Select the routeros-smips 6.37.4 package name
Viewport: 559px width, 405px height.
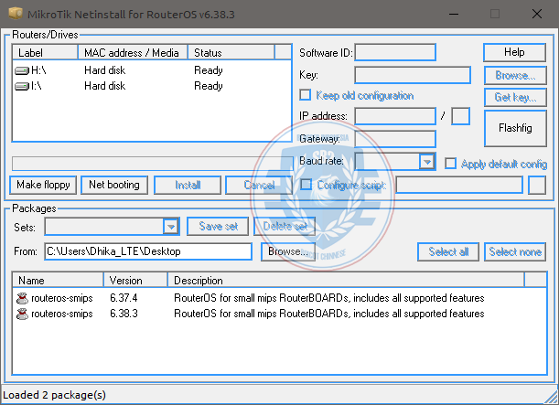pos(62,298)
